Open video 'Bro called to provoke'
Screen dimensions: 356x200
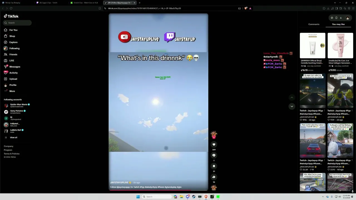coord(340,91)
